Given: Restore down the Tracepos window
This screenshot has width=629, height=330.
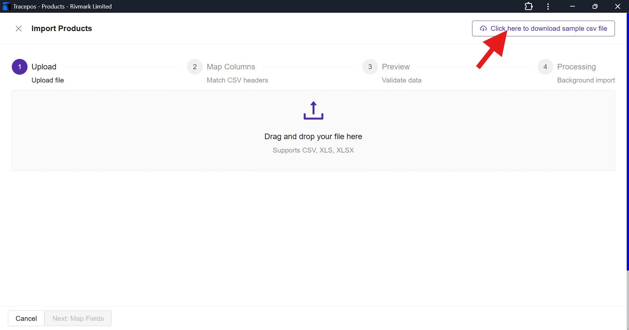Looking at the screenshot, I should click(x=595, y=6).
